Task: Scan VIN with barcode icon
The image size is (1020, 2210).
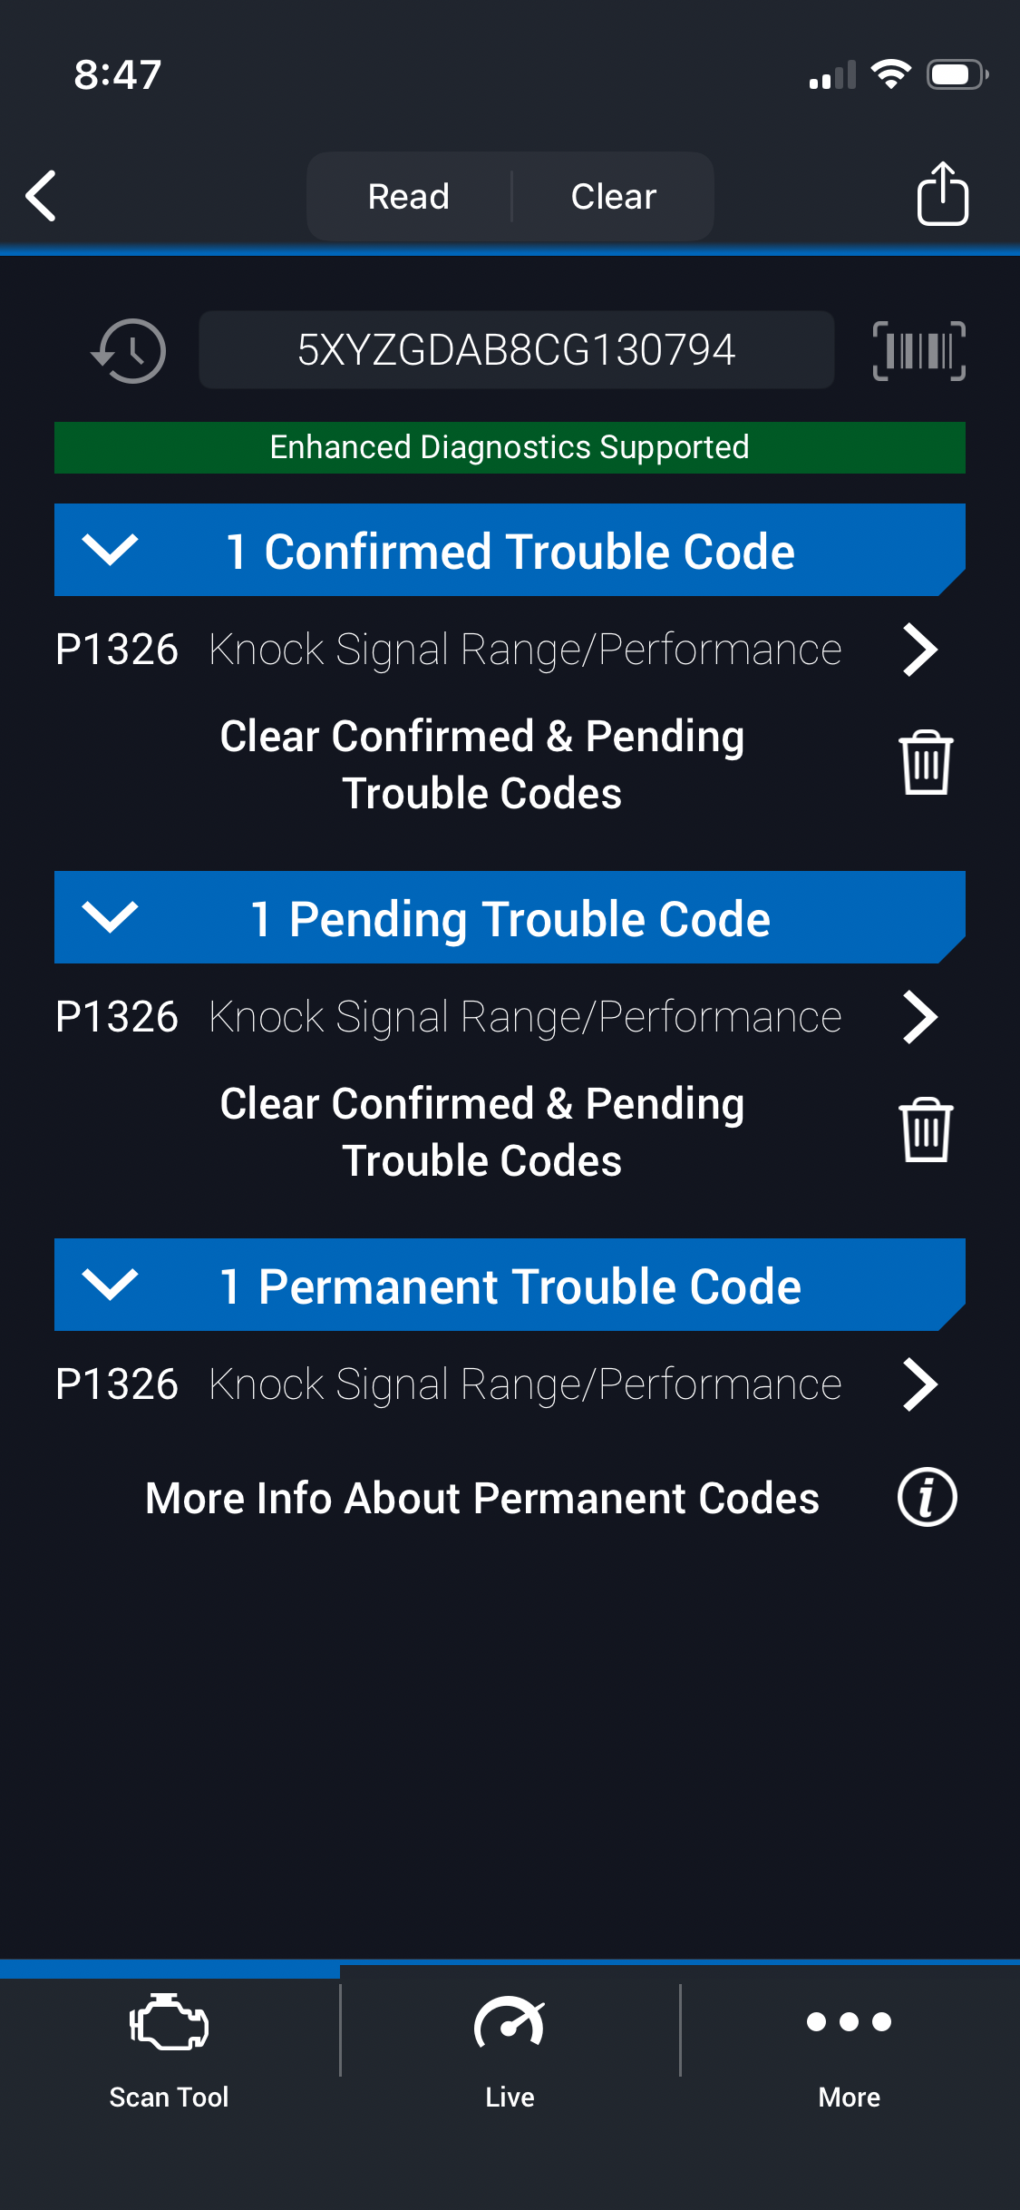Action: [x=918, y=350]
